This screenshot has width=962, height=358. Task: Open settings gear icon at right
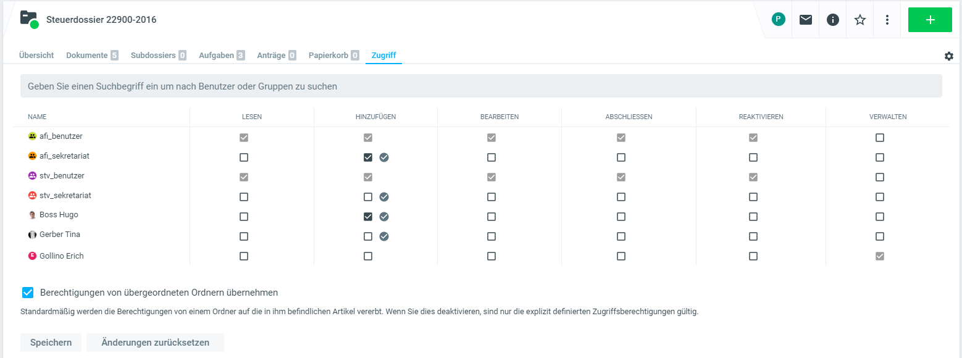pos(949,56)
